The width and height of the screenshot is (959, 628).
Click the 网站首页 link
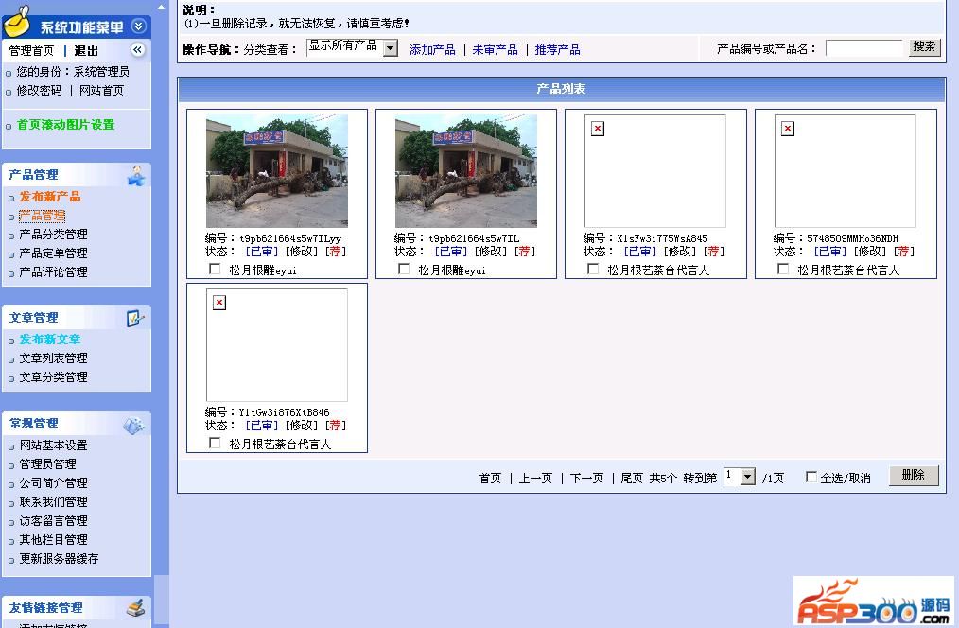click(x=101, y=91)
